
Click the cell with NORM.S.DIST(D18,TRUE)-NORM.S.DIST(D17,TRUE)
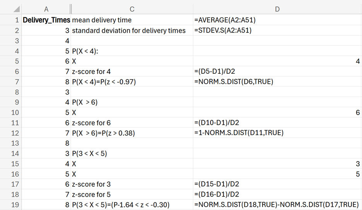[x=277, y=205]
